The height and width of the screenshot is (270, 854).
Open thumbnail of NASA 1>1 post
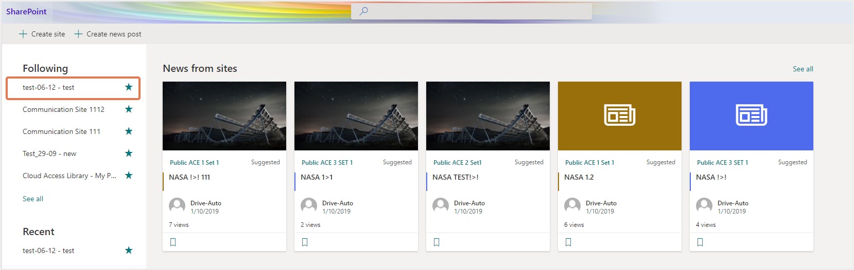click(x=356, y=116)
